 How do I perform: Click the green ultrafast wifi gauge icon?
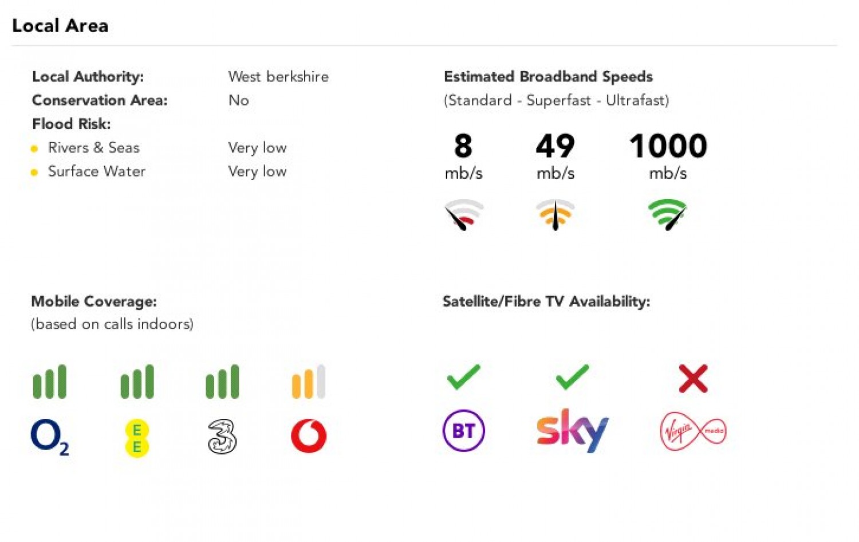click(x=667, y=214)
